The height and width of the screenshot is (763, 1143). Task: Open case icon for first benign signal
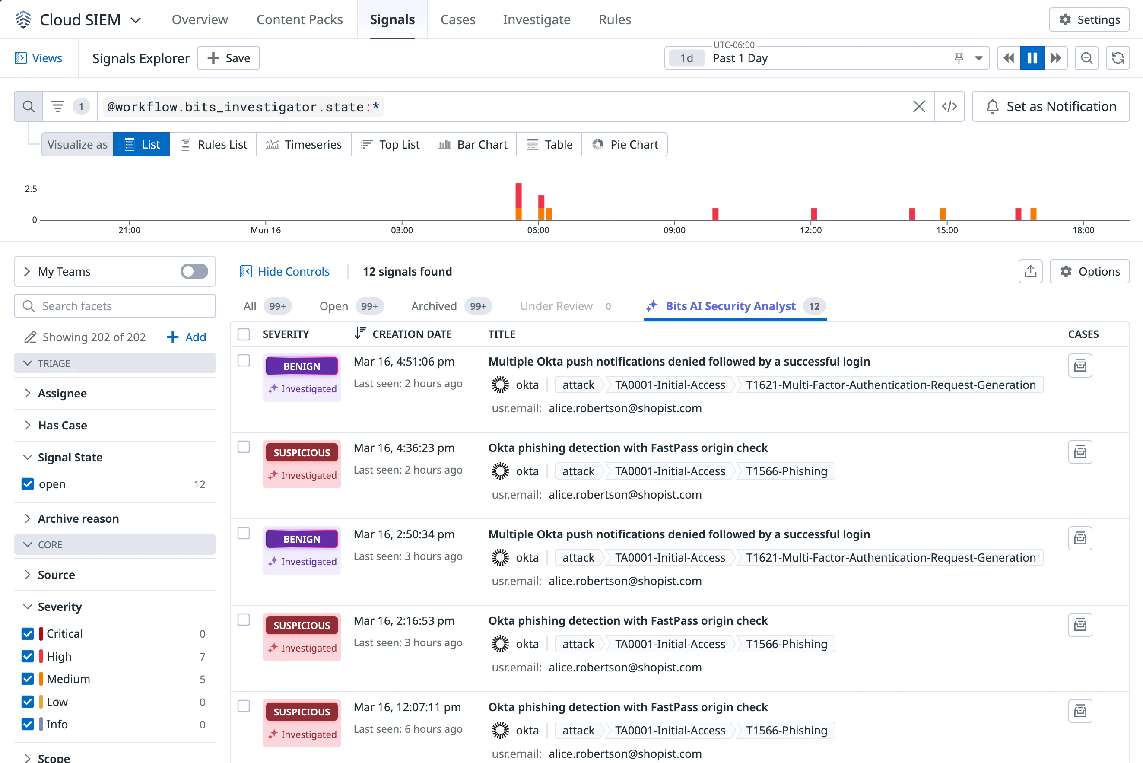point(1080,366)
